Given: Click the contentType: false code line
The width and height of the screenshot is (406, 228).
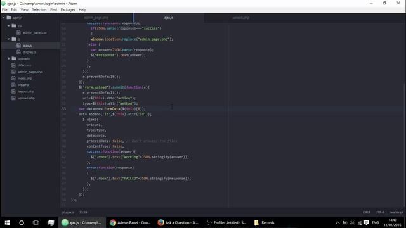Looking at the screenshot, I should tap(105, 146).
